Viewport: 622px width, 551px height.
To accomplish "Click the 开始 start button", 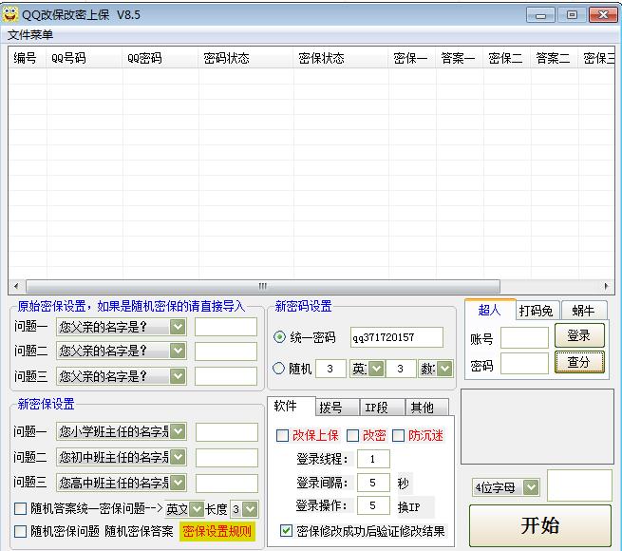I will click(x=540, y=525).
